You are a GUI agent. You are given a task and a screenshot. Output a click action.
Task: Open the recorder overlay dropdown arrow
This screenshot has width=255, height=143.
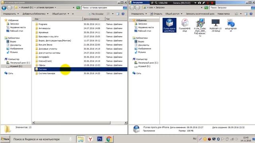click(195, 3)
